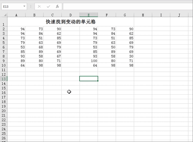Screen dimensions: 193x142
Task: Click into the formula bar input
Action: pyautogui.click(x=128, y=6)
